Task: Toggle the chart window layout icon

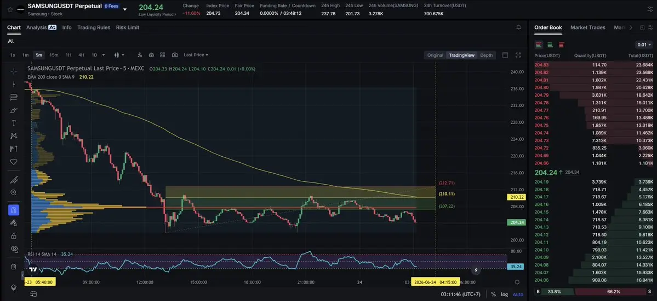Action: click(505, 55)
